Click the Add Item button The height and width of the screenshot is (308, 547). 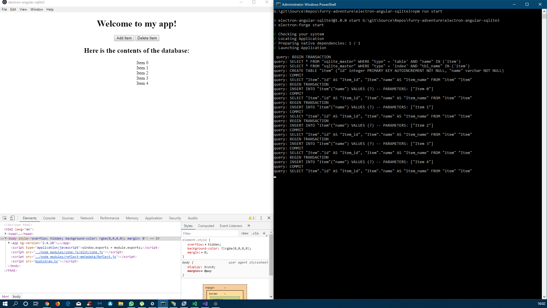[124, 38]
